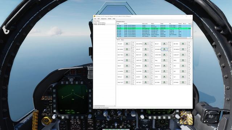232x130 pixels.
Task: Toggle LP checkbox for FLAP FWD
Action: (150, 71)
